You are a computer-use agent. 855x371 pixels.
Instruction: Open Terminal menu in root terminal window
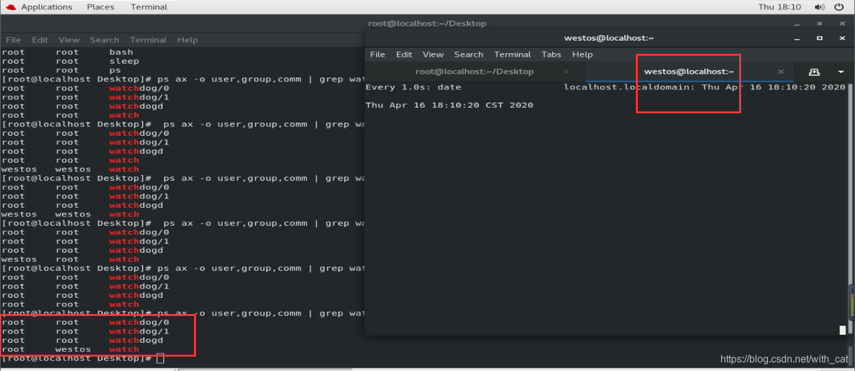(148, 39)
